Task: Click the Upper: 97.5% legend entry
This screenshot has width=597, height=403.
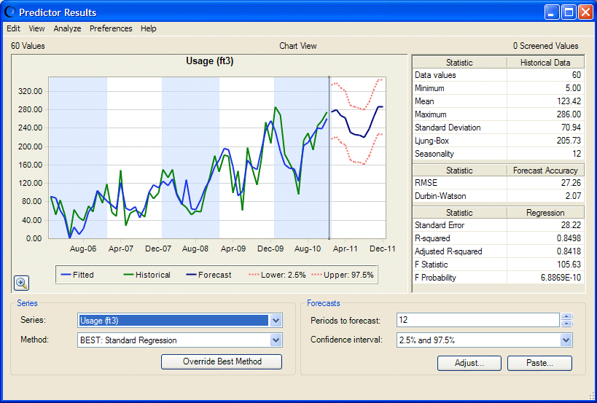Action: point(343,275)
